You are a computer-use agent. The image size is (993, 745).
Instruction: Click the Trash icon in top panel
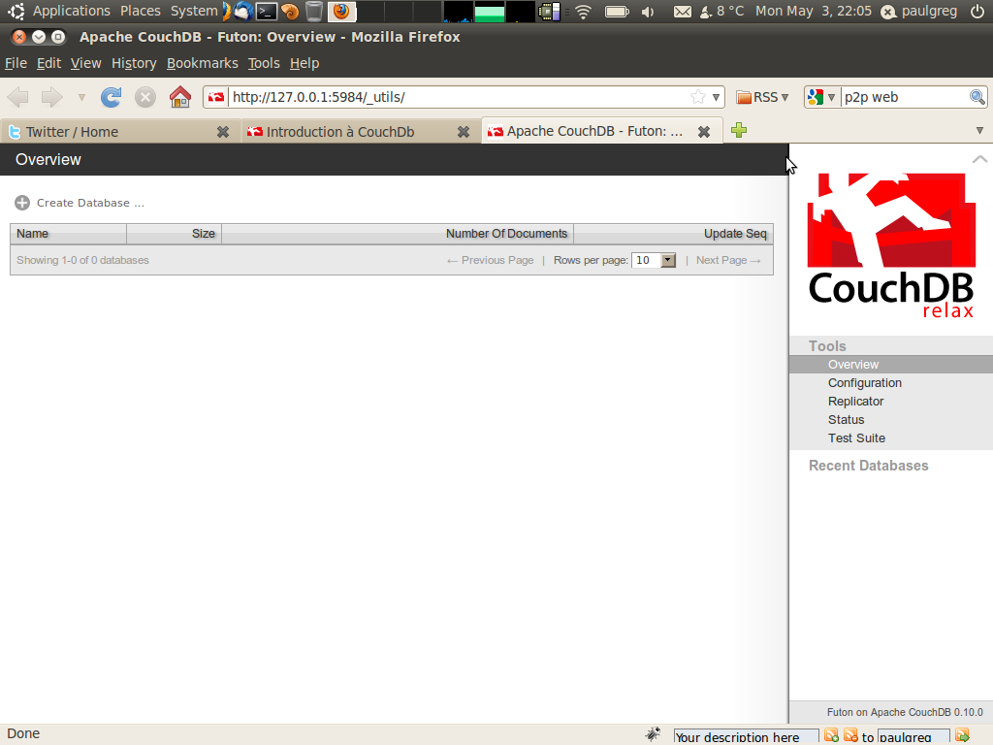click(313, 11)
